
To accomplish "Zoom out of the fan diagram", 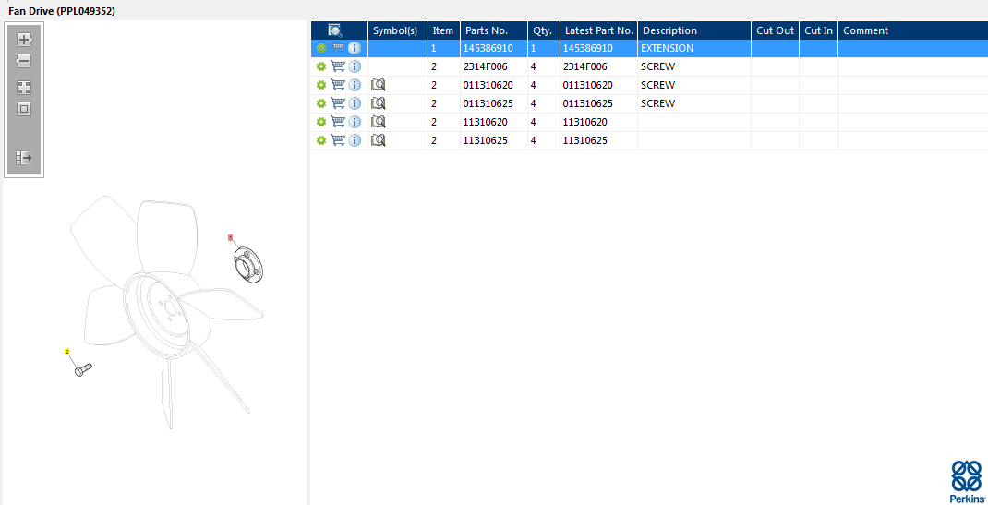I will pyautogui.click(x=24, y=61).
